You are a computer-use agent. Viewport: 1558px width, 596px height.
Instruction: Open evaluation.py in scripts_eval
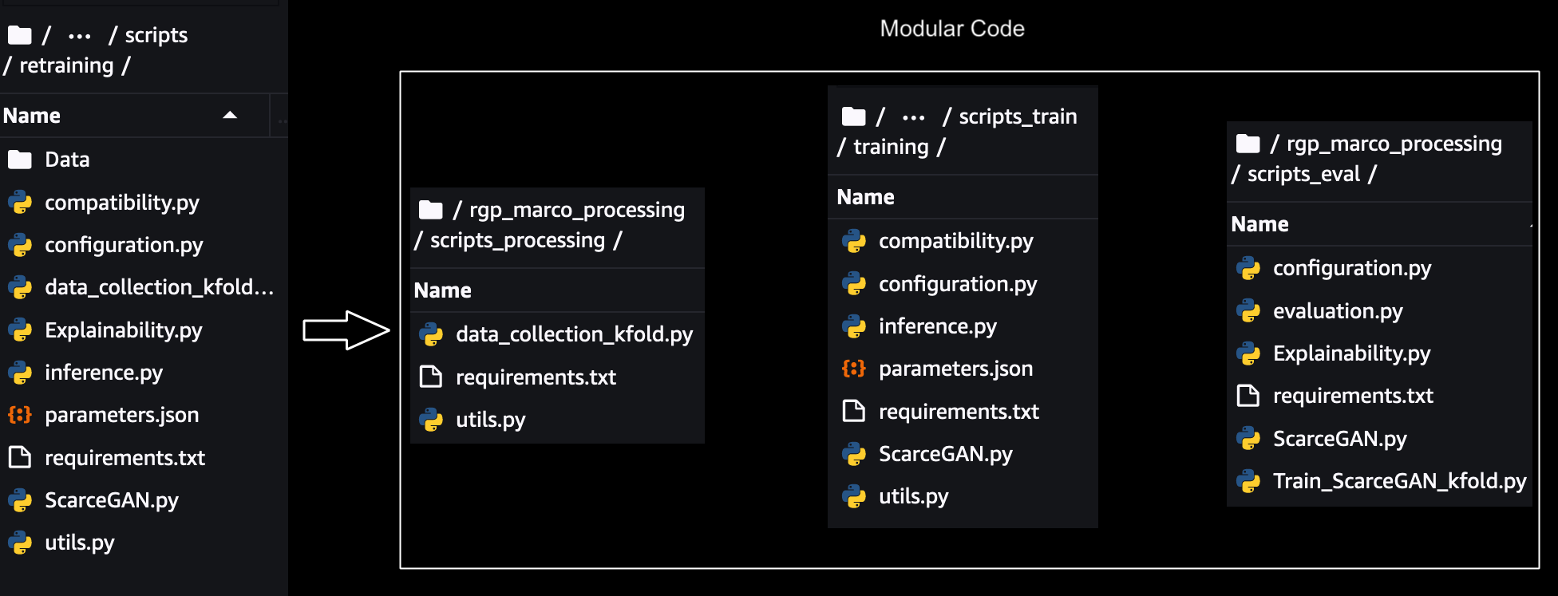tap(1337, 311)
